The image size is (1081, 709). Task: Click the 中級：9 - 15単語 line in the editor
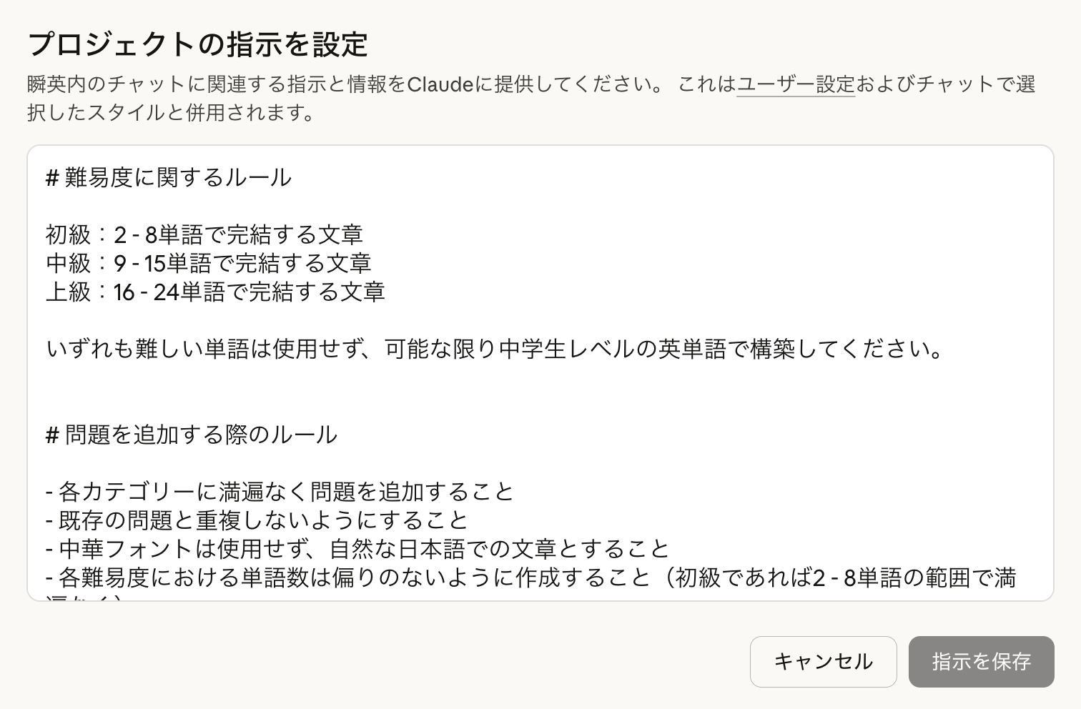(x=209, y=263)
